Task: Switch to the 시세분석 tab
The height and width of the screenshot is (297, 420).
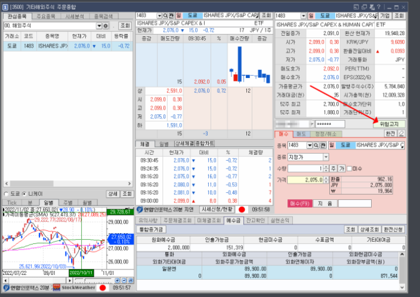Action: click(x=75, y=16)
